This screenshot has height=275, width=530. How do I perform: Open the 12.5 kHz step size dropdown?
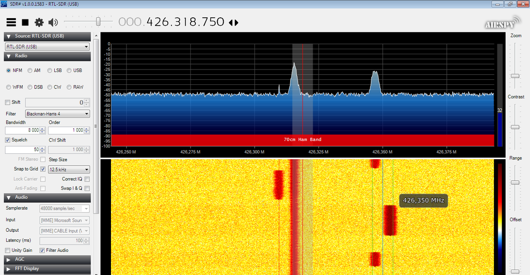69,170
